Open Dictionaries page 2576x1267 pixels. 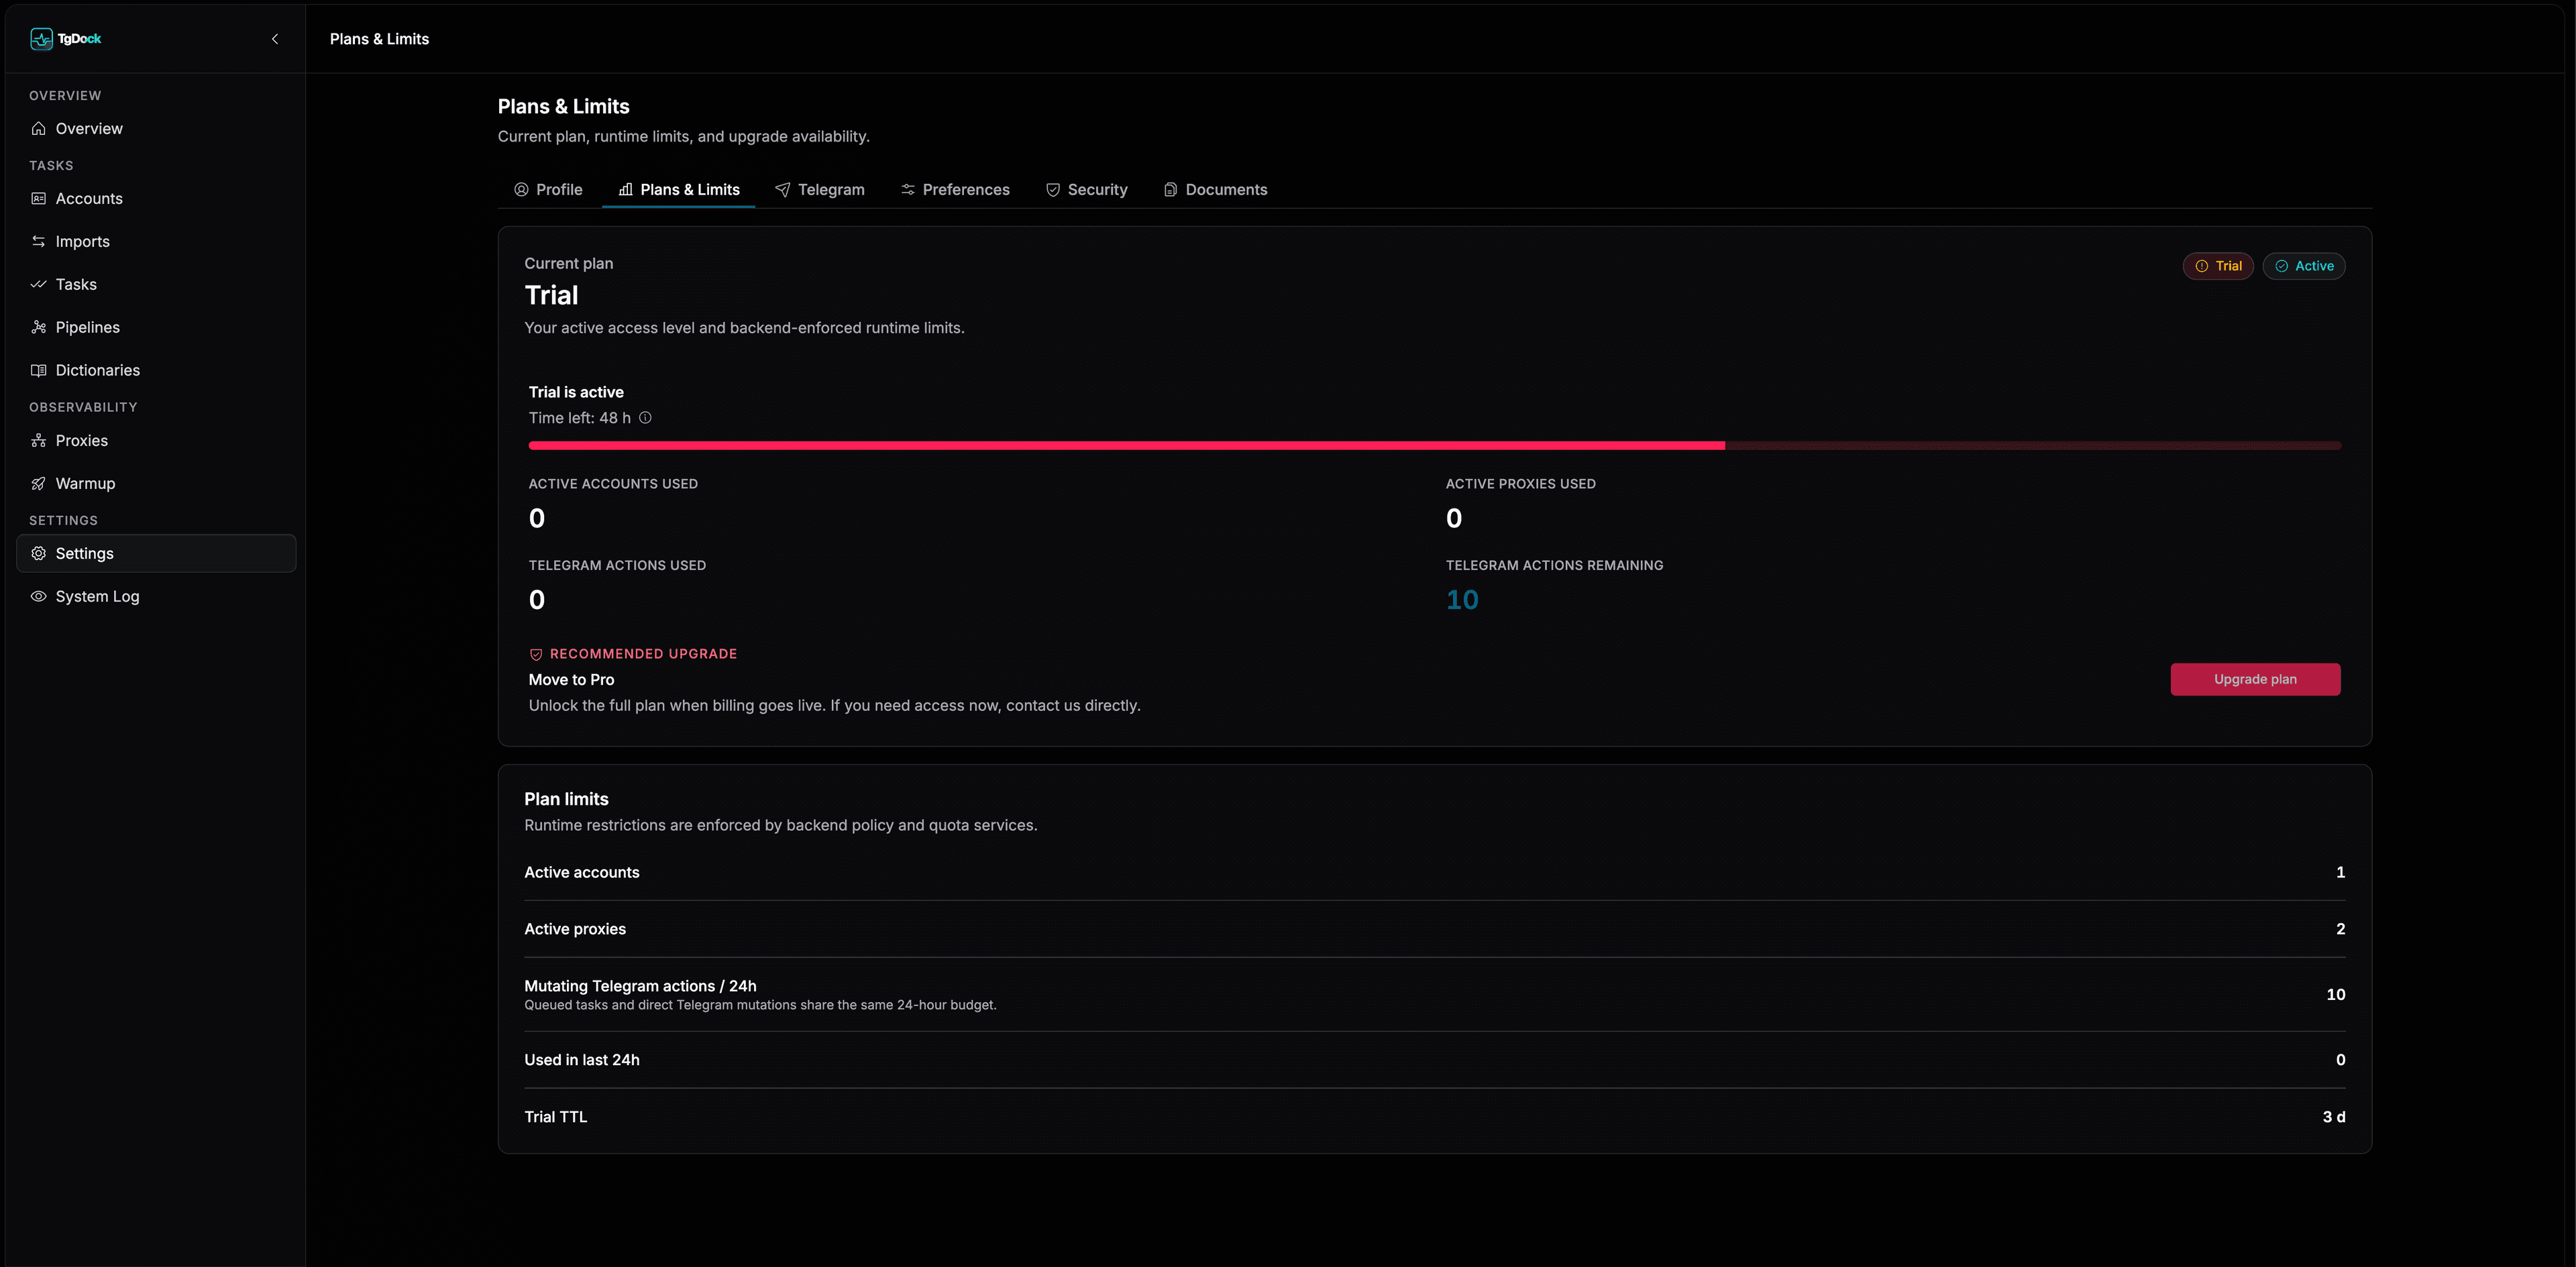tap(156, 370)
